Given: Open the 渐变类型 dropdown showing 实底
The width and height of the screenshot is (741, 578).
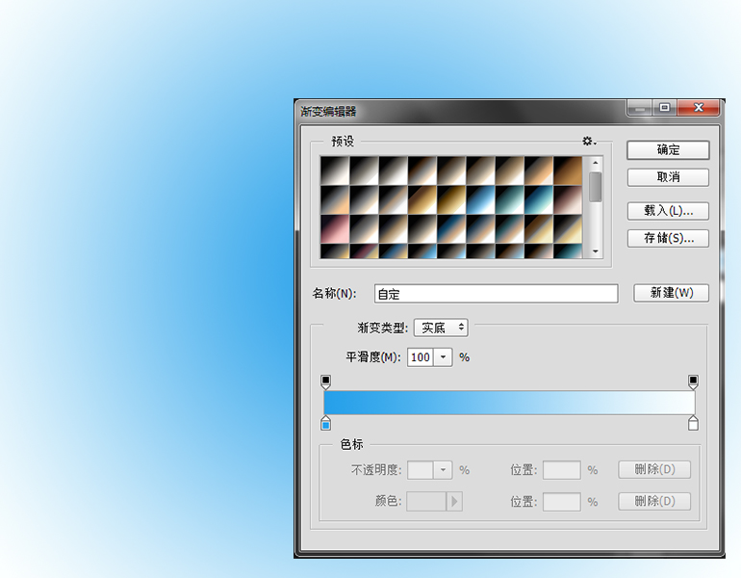Looking at the screenshot, I should pos(441,328).
